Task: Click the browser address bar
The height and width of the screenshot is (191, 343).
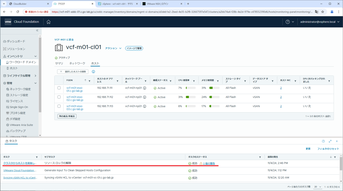Action: pyautogui.click(x=182, y=12)
